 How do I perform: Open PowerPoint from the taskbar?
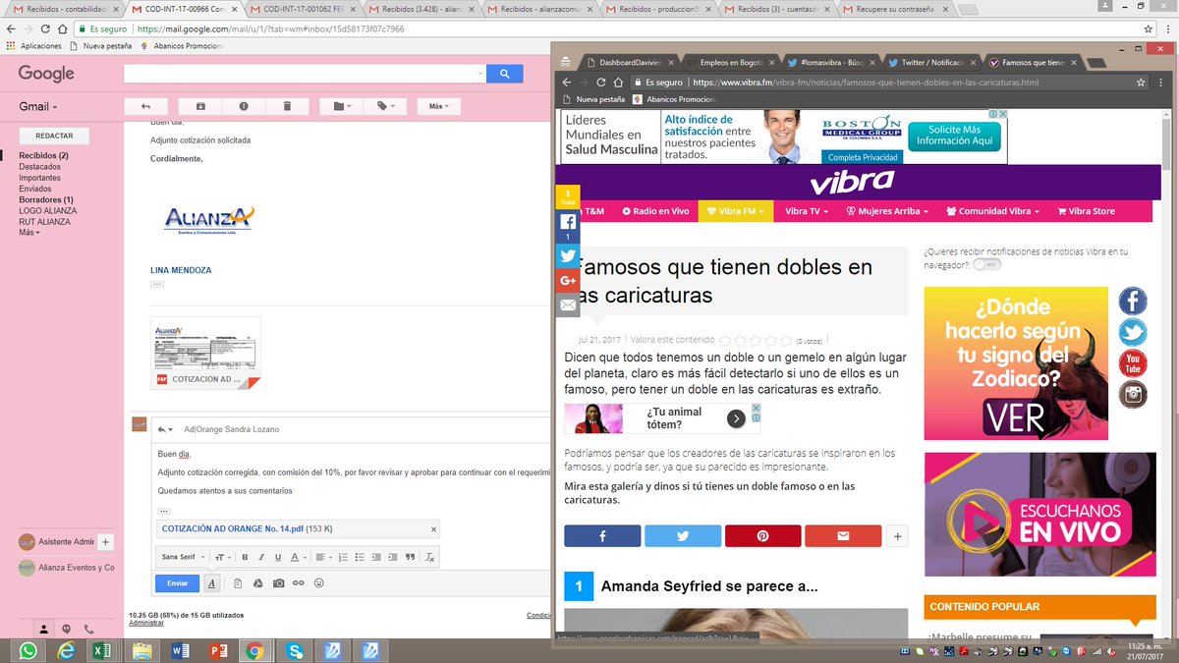218,650
